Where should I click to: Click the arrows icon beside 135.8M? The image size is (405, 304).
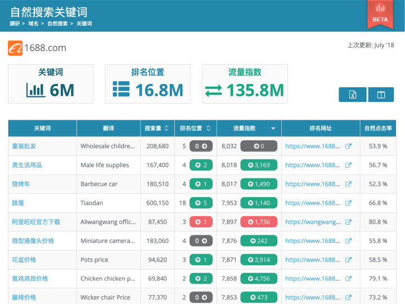pos(213,91)
